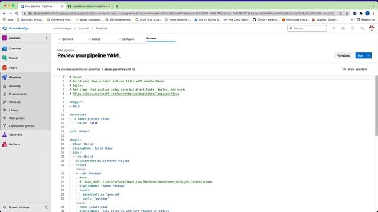Screen dimensions: 378x212
Task: Open Pipelines breadcrumb link
Action: (102, 28)
